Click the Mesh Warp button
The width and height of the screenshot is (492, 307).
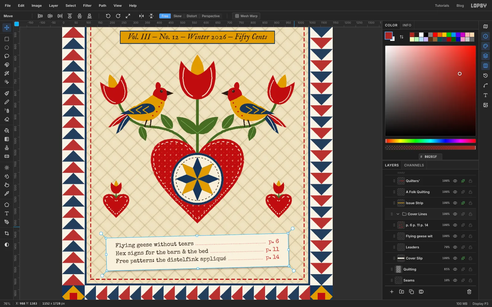[246, 16]
